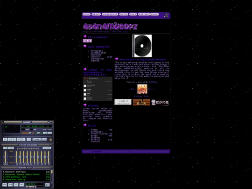Image resolution: width=252 pixels, height=189 pixels.
Task: Click webring Index link
Action: point(147,96)
